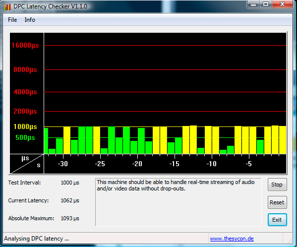This screenshot has height=247, width=297.
Task: Open the www.thesycon.de link
Action: point(232,239)
